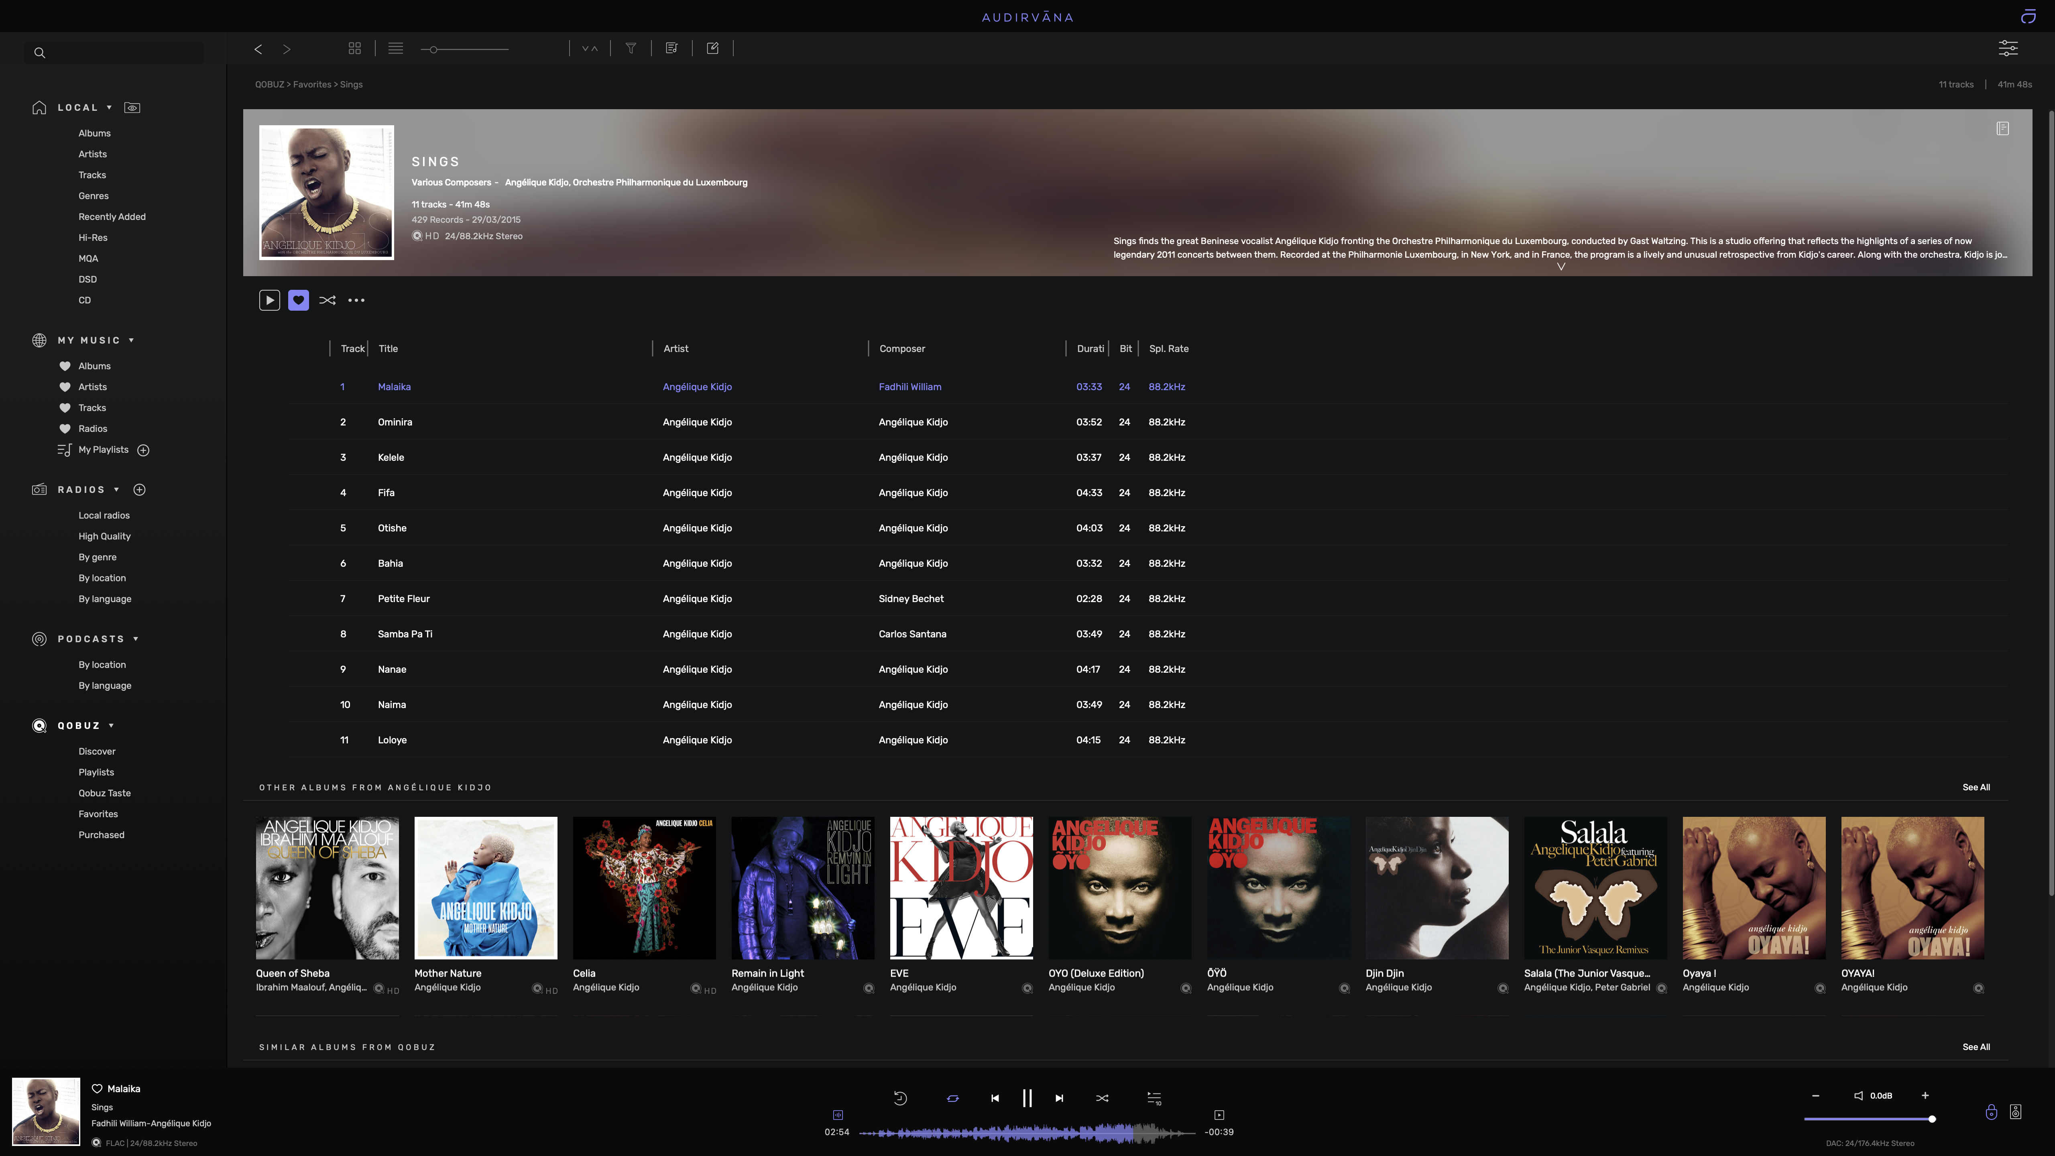Open the play queue icon
The image size is (2055, 1156).
point(1154,1099)
